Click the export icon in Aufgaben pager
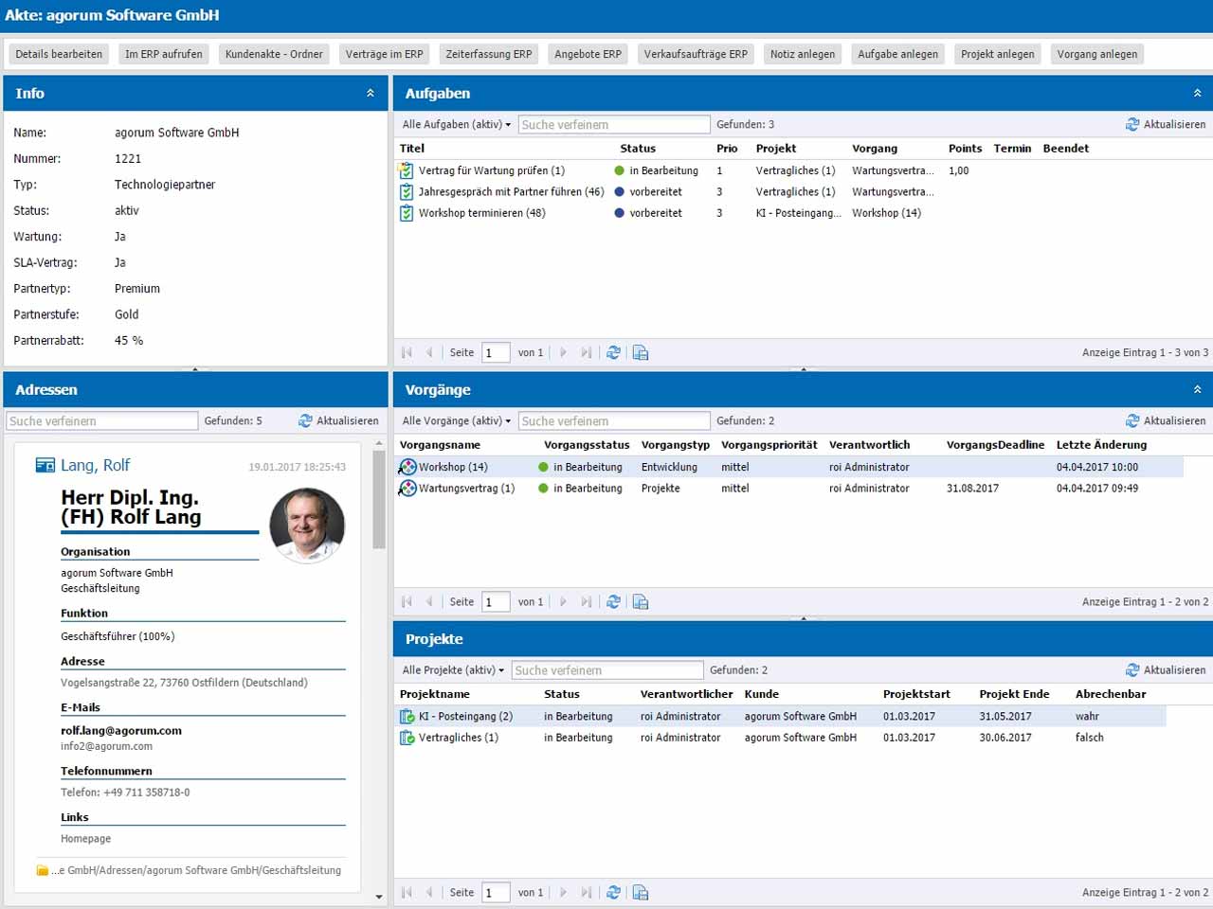Screen dimensions: 1213x909 tap(641, 352)
